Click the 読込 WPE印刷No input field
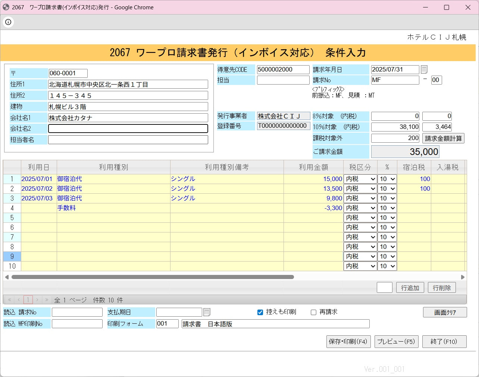Image resolution: width=479 pixels, height=377 pixels. (x=77, y=324)
